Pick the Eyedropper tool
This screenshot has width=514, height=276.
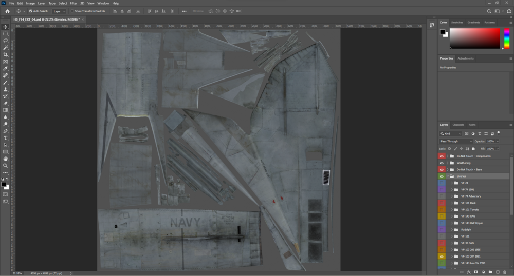pos(6,68)
